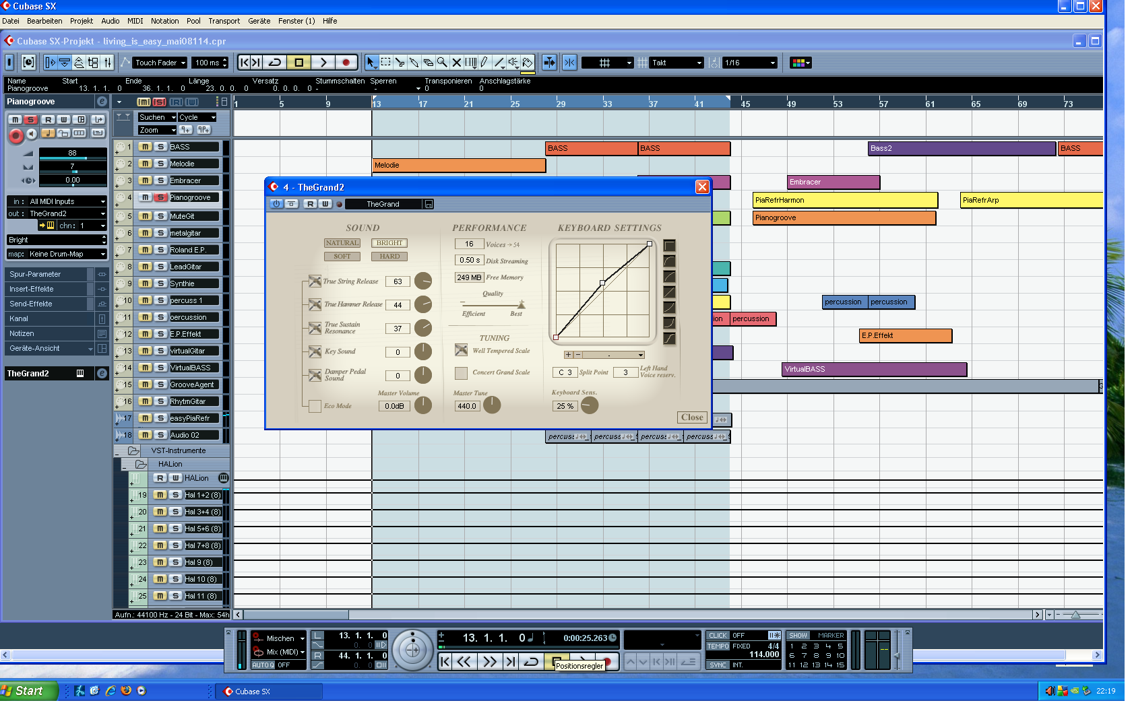Open the Geräte menu

tap(259, 21)
